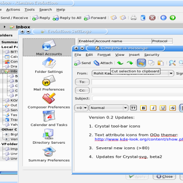Toggle Underline formatting
183x183 pixels.
pyautogui.click(x=163, y=108)
